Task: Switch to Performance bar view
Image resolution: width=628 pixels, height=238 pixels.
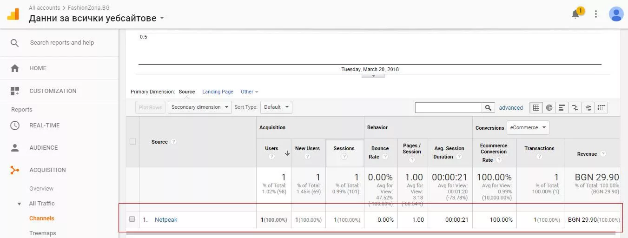Action: pyautogui.click(x=562, y=107)
